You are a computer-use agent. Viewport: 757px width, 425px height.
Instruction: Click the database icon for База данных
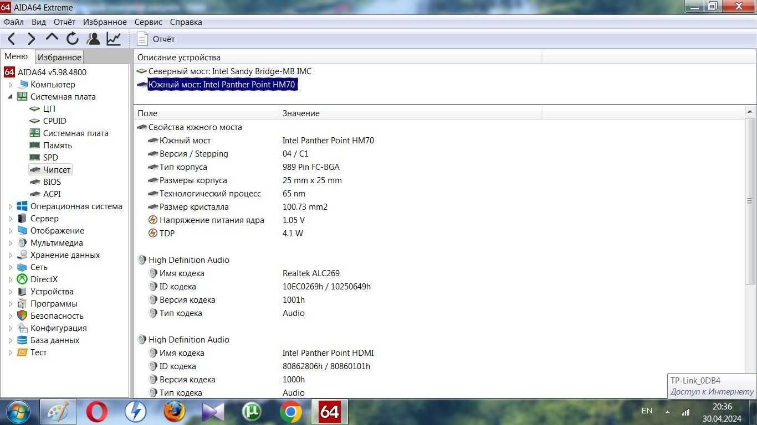[22, 340]
